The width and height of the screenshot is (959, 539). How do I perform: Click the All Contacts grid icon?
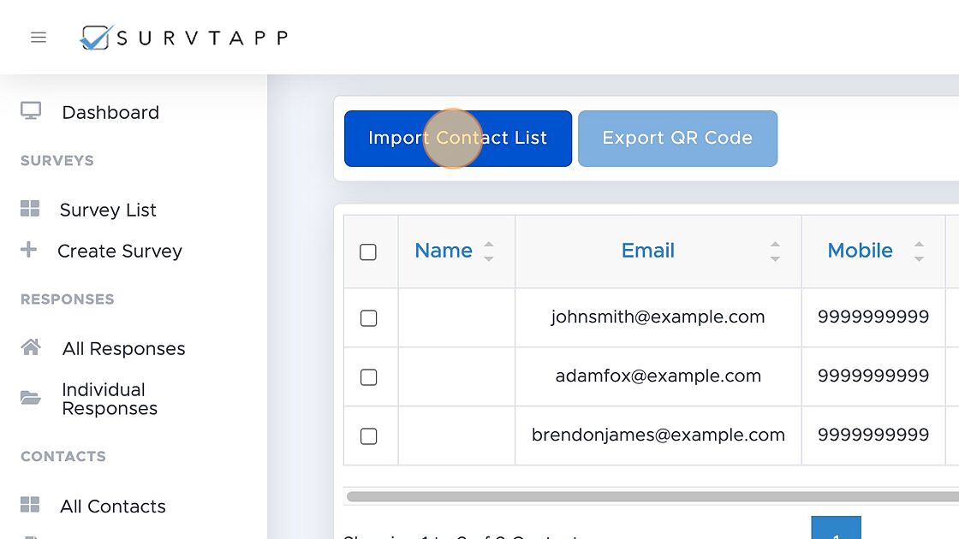click(x=30, y=505)
